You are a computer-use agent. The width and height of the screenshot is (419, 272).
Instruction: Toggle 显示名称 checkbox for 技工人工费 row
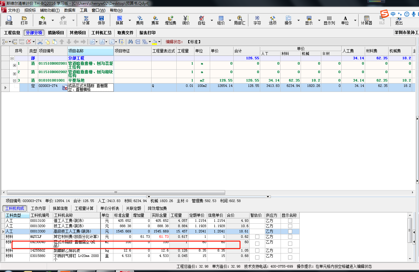pos(290,226)
